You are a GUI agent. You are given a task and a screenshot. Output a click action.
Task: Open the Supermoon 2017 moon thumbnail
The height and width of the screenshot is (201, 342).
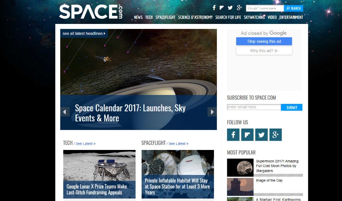pos(240,167)
